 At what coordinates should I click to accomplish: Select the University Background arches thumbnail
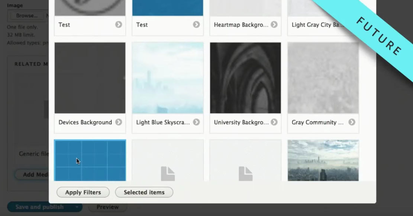point(245,78)
